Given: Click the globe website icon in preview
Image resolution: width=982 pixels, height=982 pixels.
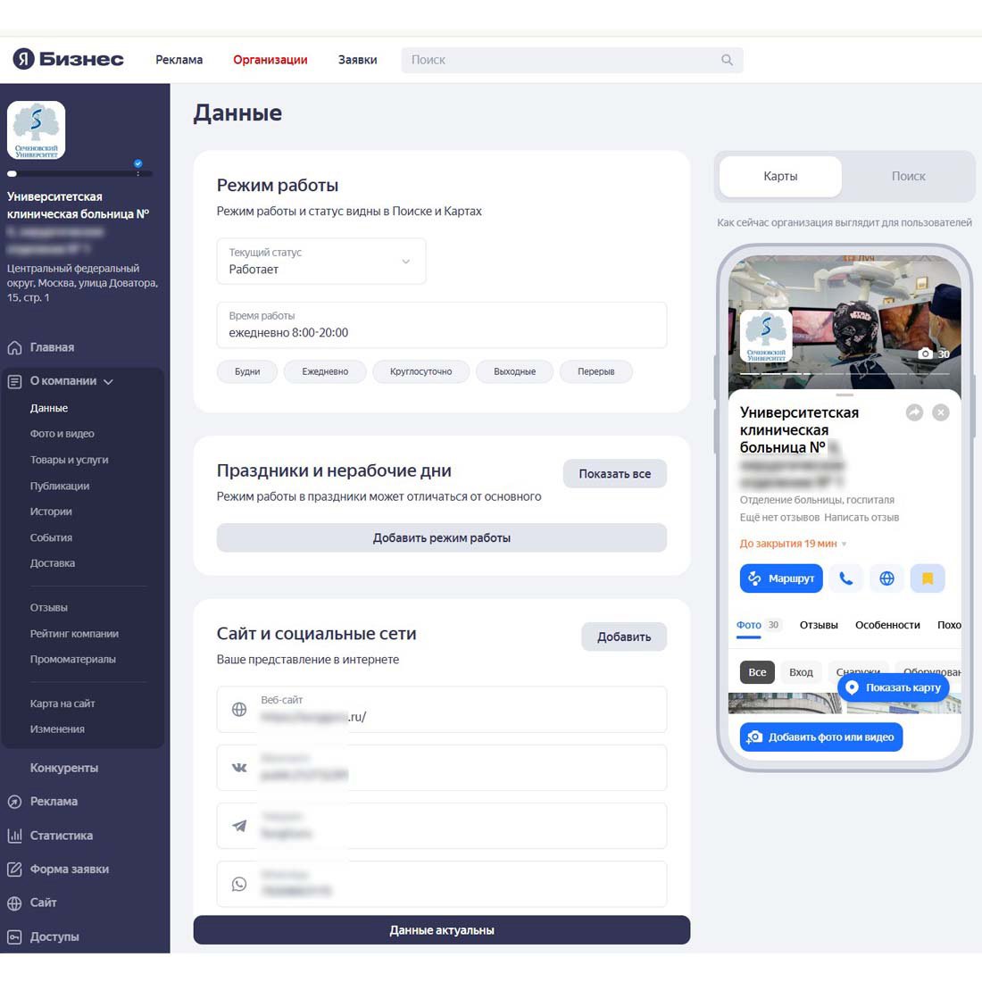Looking at the screenshot, I should click(886, 578).
